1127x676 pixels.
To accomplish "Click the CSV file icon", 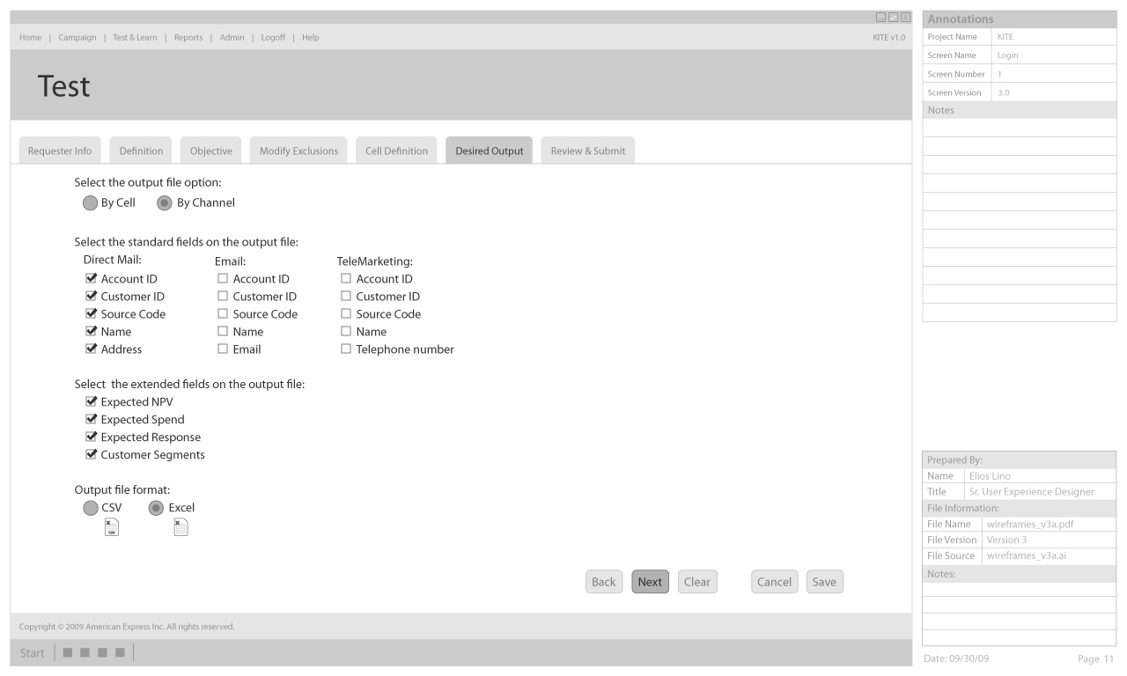I will coord(111,527).
